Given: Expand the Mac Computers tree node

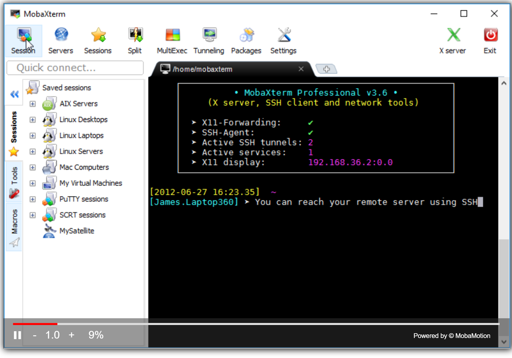Looking at the screenshot, I should point(33,167).
